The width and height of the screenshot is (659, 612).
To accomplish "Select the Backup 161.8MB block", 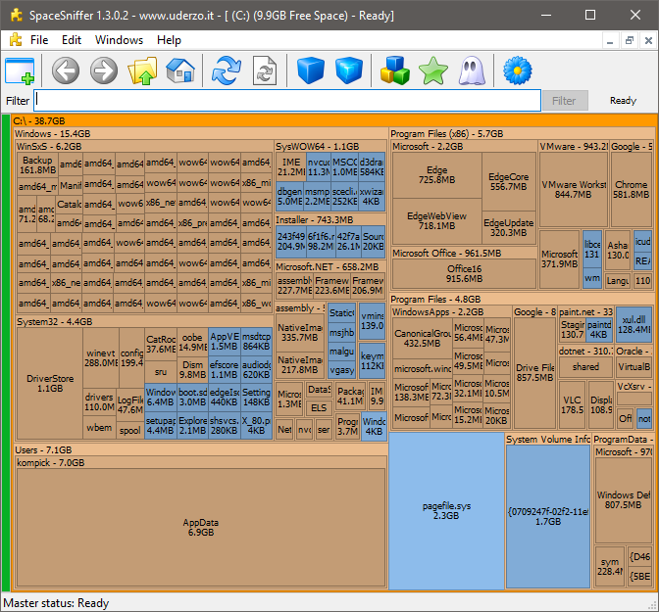I will tap(37, 165).
